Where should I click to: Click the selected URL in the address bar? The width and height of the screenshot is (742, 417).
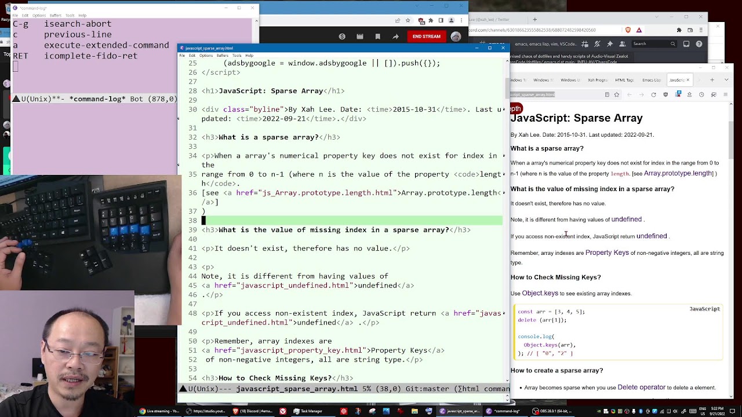pos(532,94)
